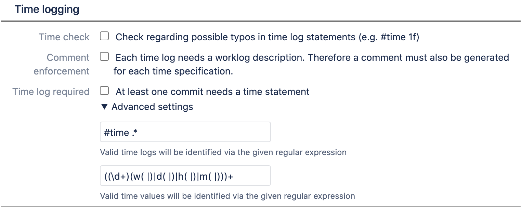Enable the Time check checkbox

(104, 36)
